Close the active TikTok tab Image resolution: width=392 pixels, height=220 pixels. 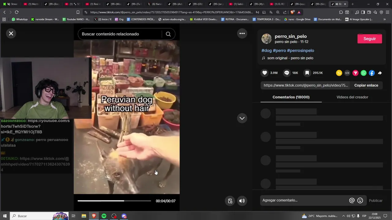[x=345, y=4]
